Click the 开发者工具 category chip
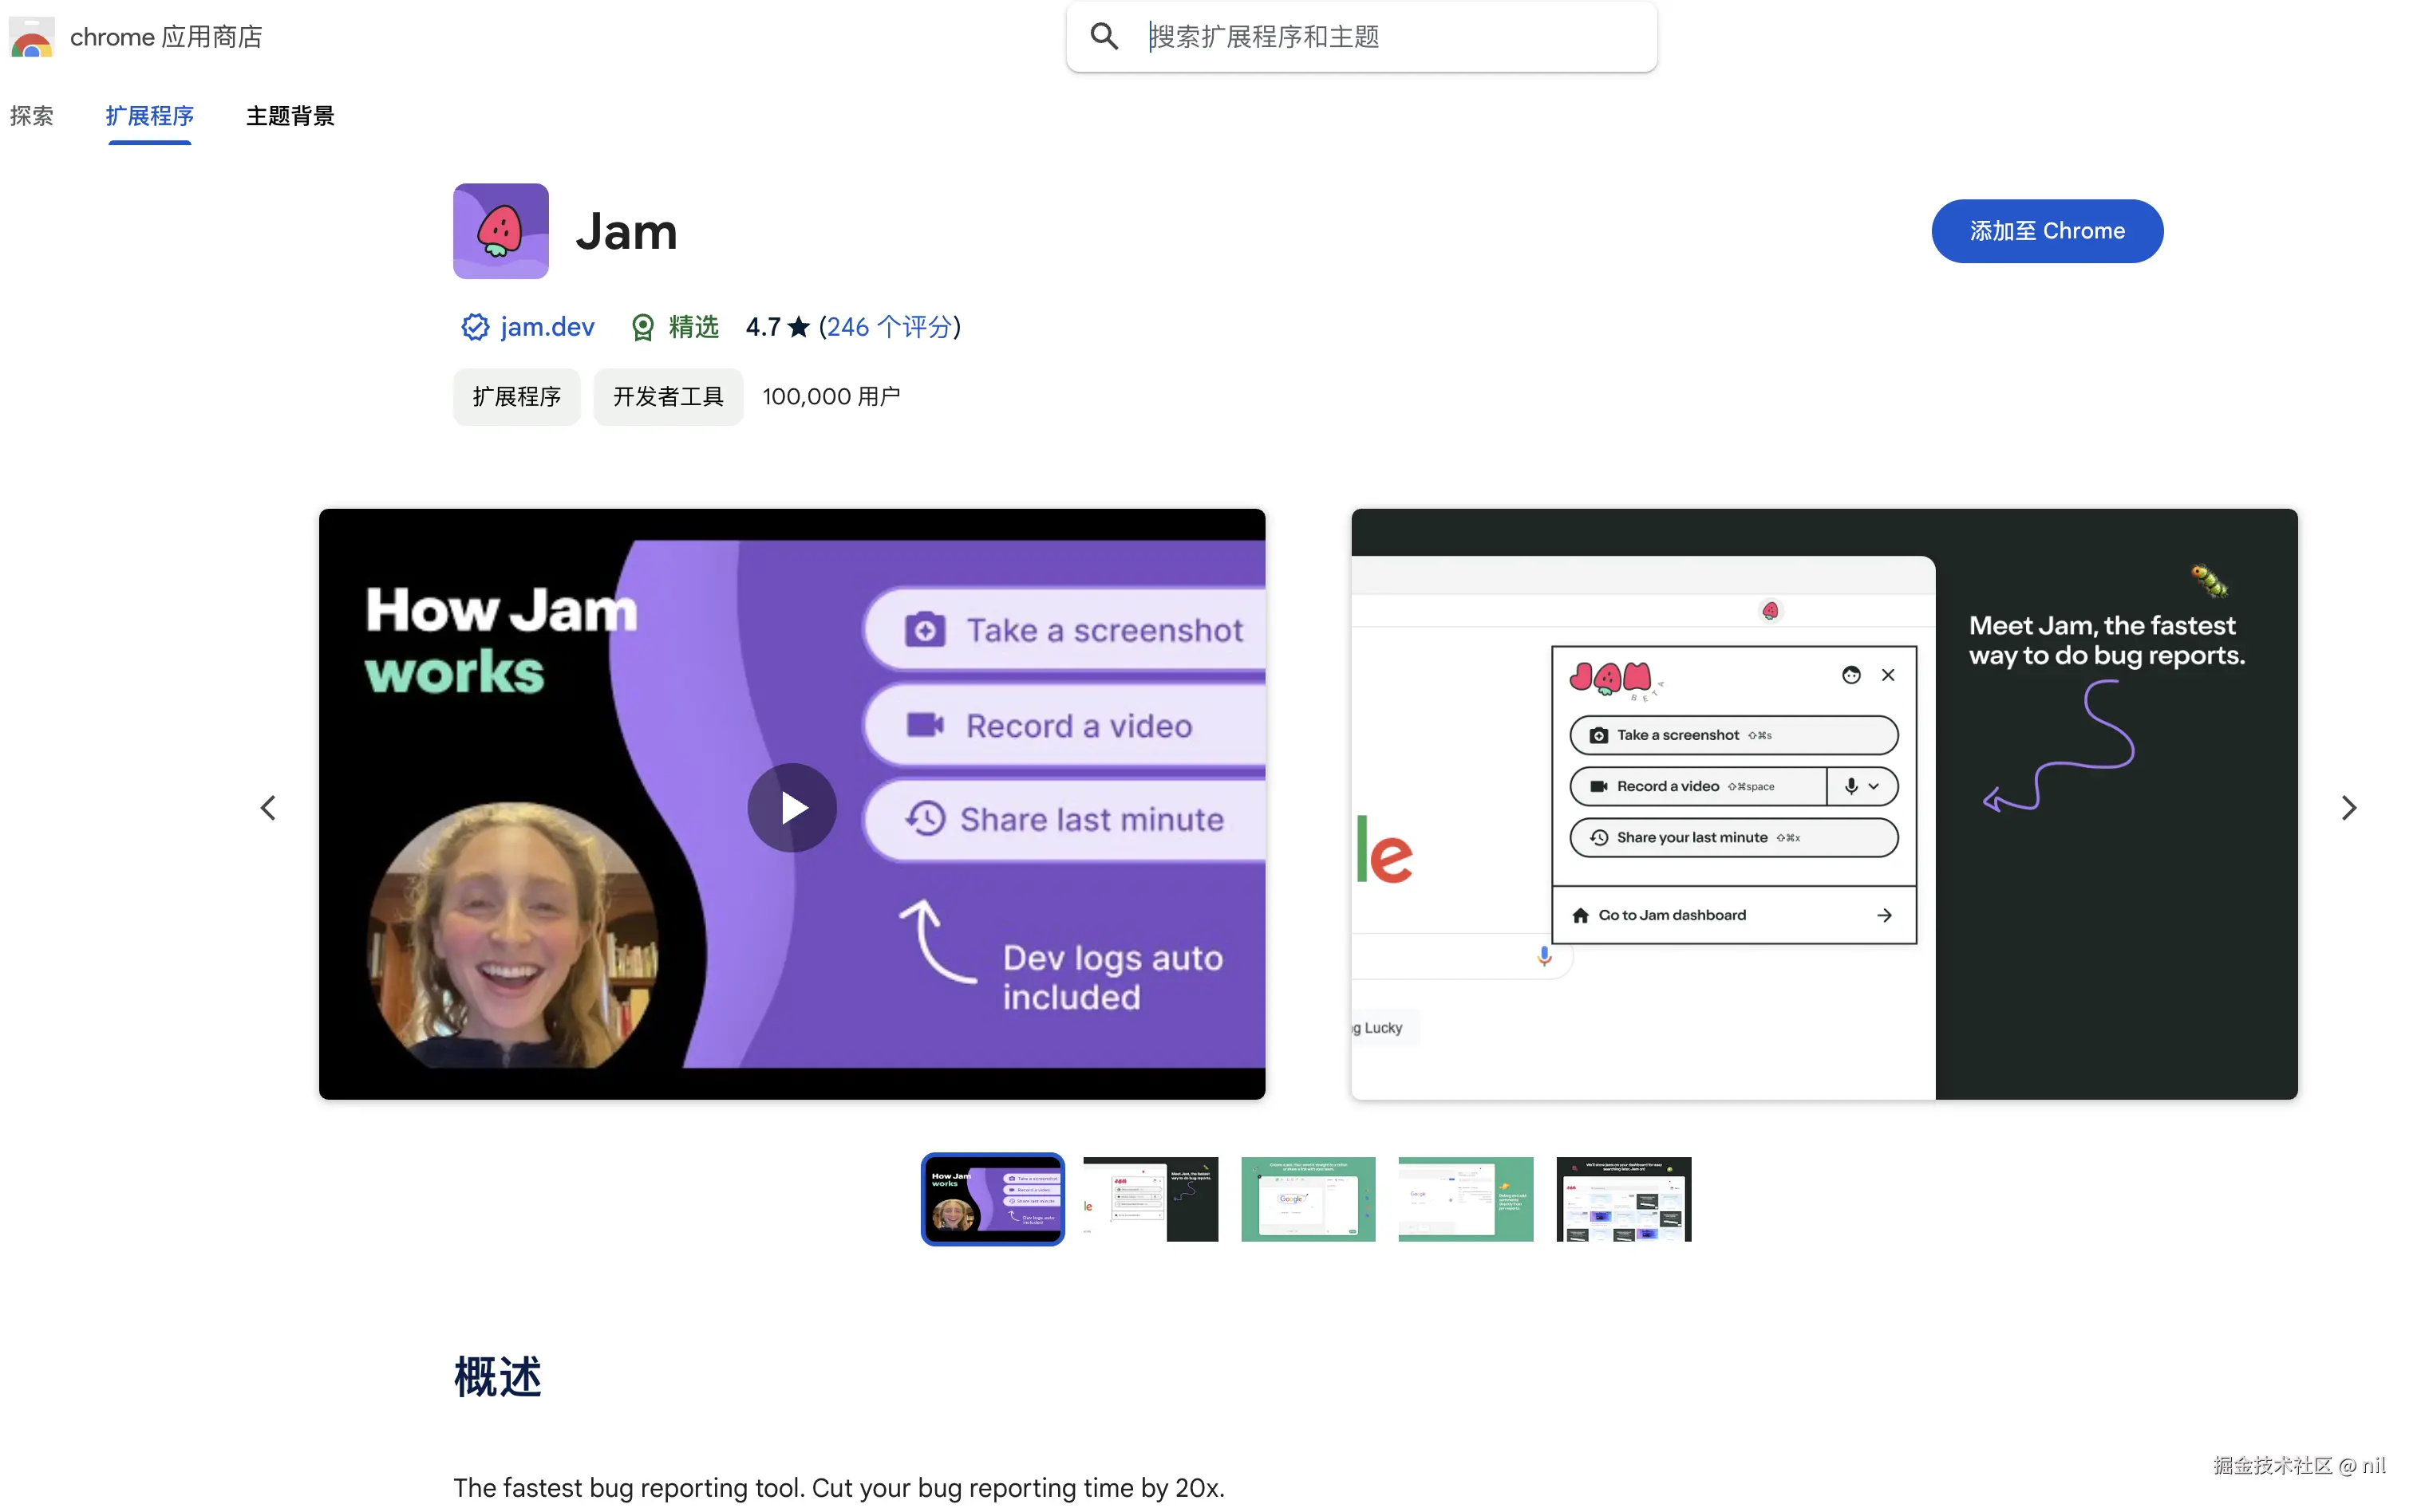Screen dimensions: 2421x1512 tap(667, 397)
